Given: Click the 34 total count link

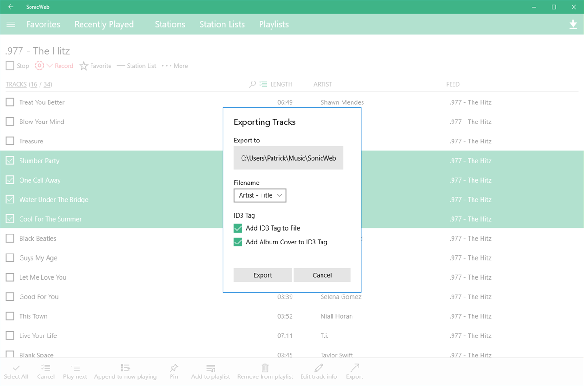Looking at the screenshot, I should point(47,84).
